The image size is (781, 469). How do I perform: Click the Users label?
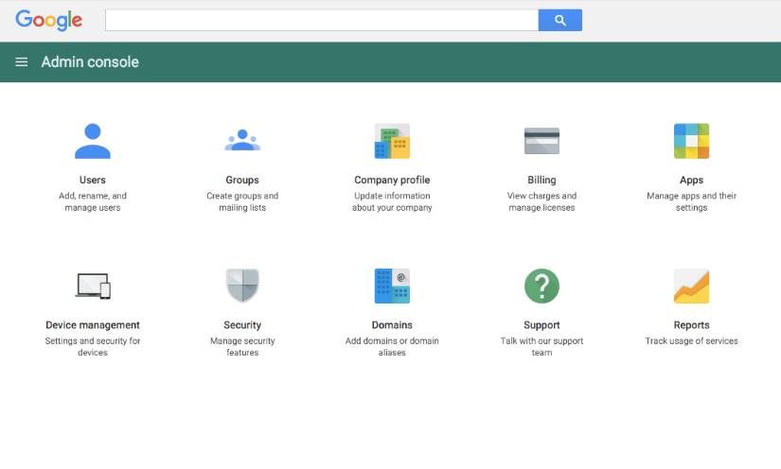[93, 180]
